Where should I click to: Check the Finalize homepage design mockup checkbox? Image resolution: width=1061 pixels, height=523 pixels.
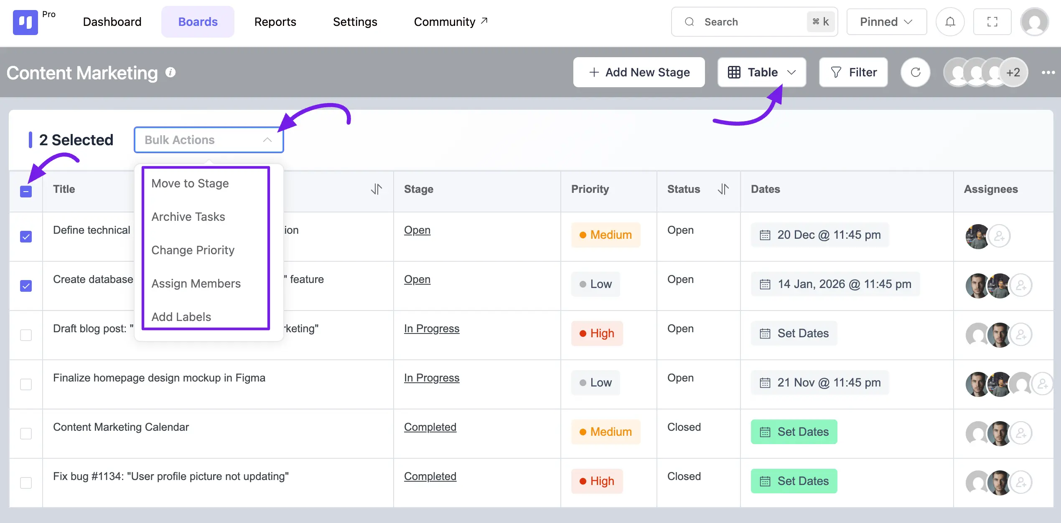(x=26, y=384)
